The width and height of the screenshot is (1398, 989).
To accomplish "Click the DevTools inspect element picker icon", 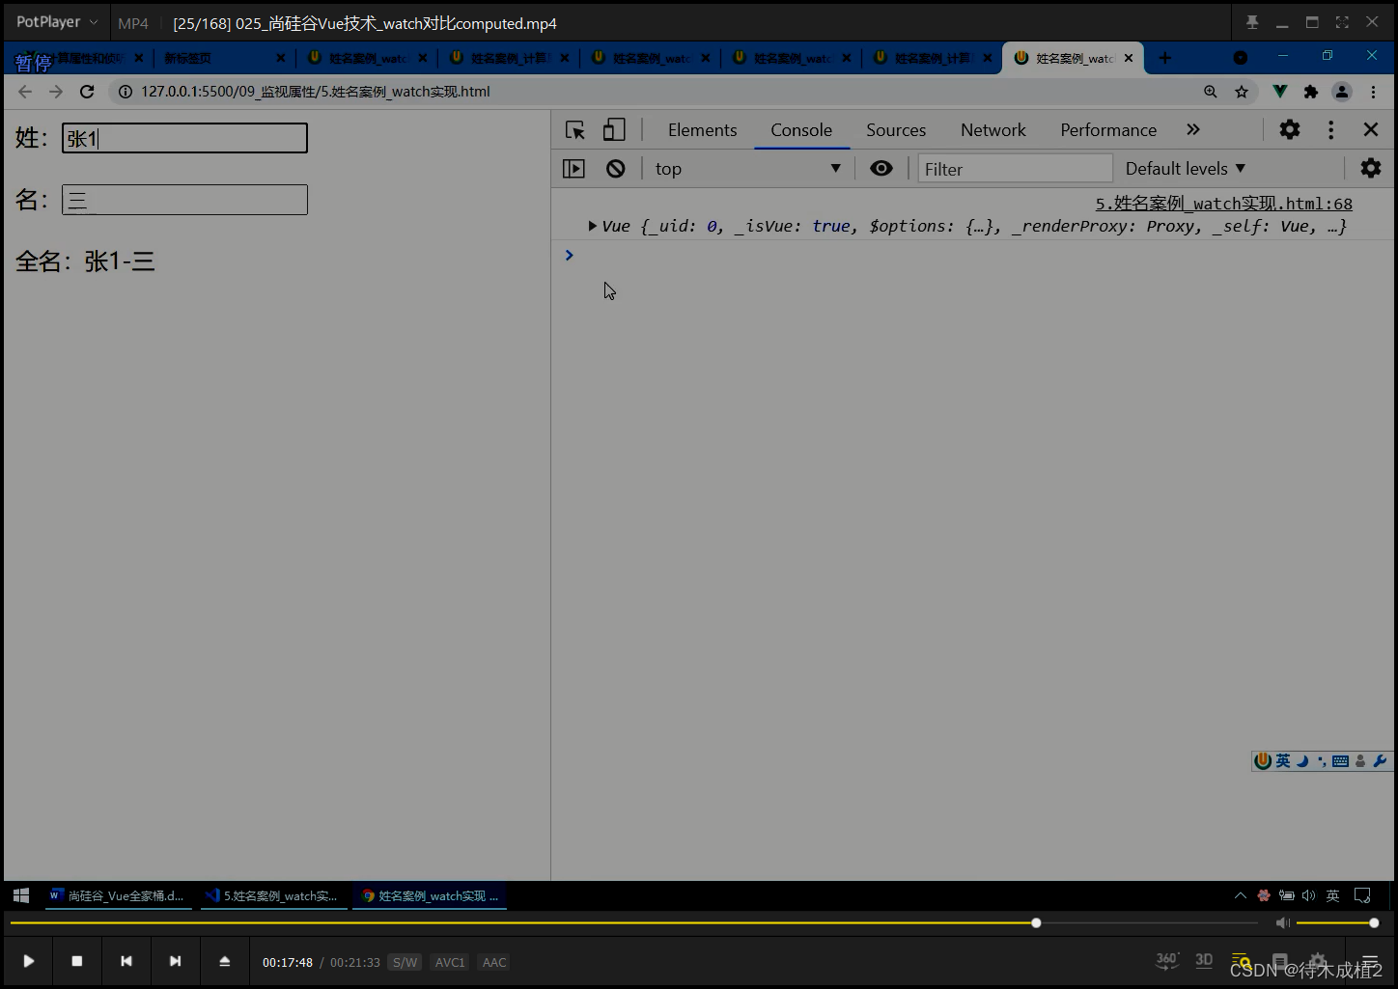I will tap(575, 130).
